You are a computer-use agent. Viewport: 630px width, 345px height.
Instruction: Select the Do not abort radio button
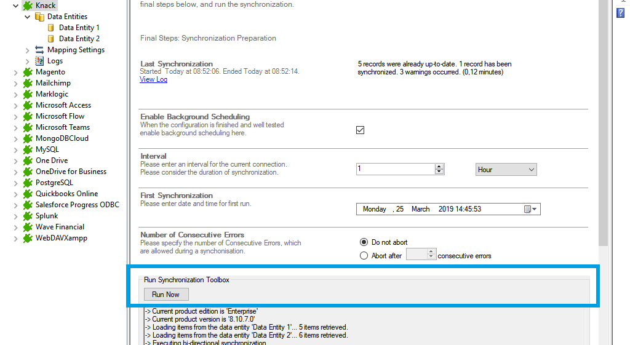click(364, 242)
